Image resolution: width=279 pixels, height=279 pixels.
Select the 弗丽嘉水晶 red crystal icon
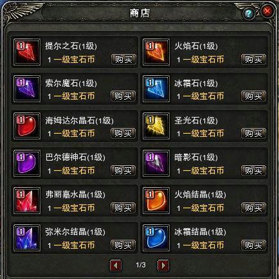click(27, 201)
